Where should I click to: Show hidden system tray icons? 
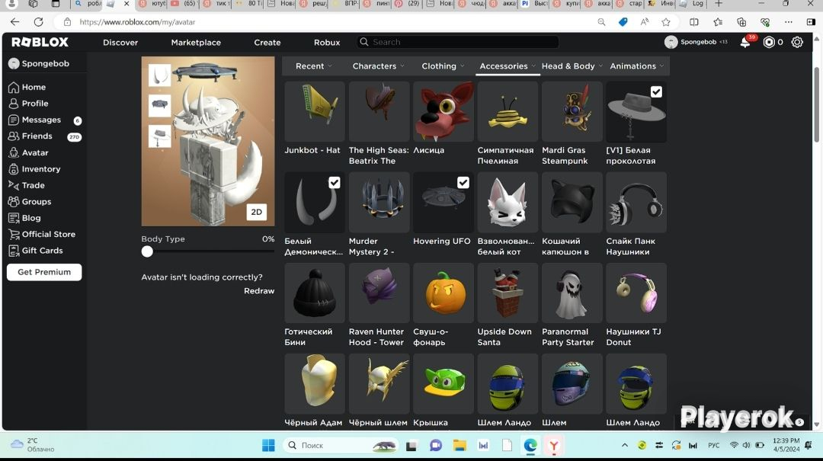(625, 445)
